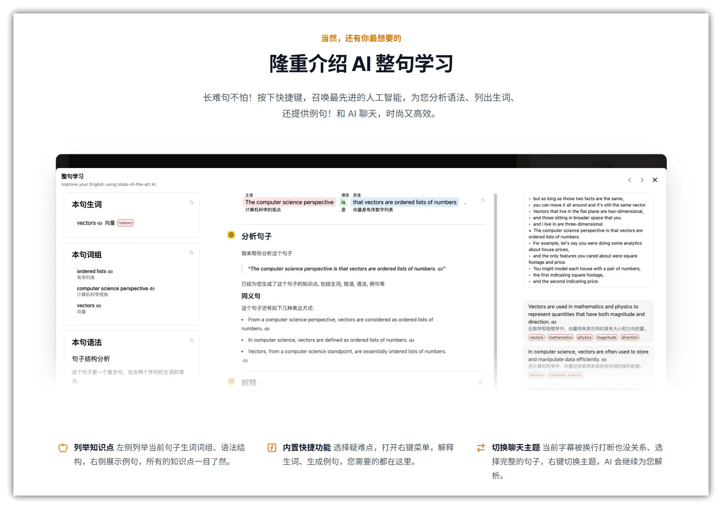
Task: Play audio for vectors in 本句词组
Action: pos(98,306)
